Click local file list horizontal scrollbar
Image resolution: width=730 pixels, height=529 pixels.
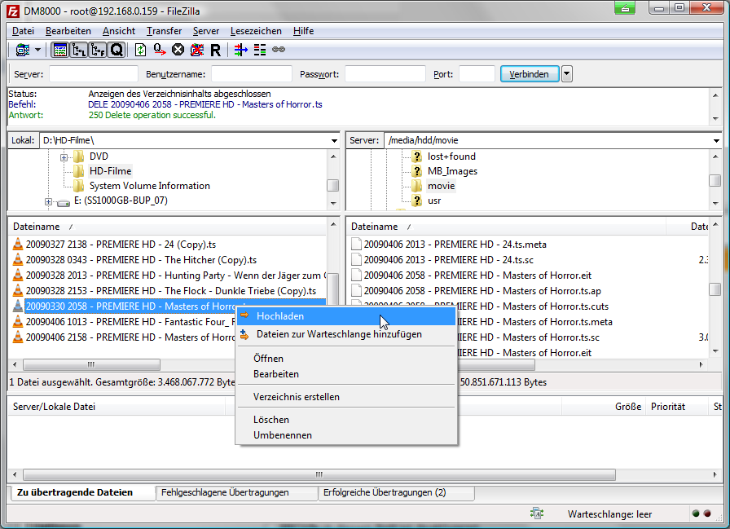[x=91, y=364]
